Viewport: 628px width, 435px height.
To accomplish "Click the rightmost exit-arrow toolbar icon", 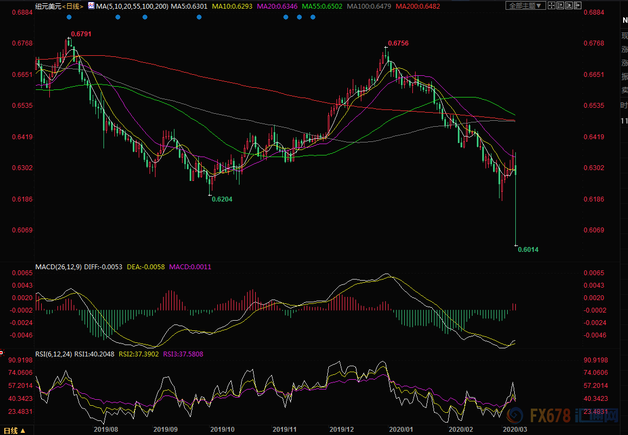I will pyautogui.click(x=578, y=5).
